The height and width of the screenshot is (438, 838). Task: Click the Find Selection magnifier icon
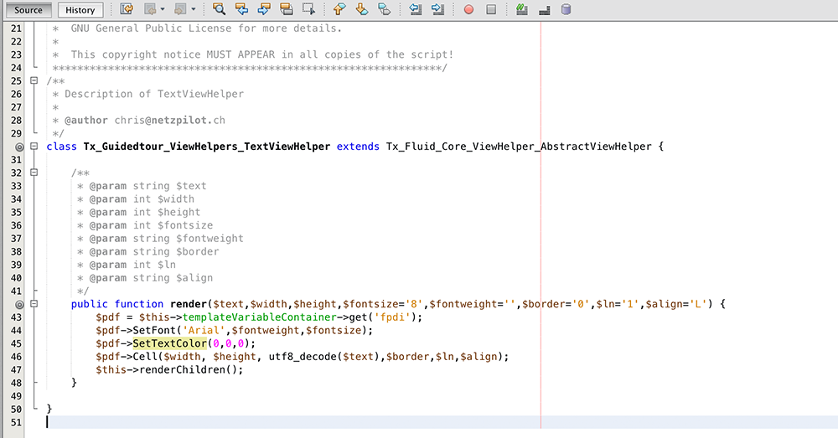click(220, 10)
